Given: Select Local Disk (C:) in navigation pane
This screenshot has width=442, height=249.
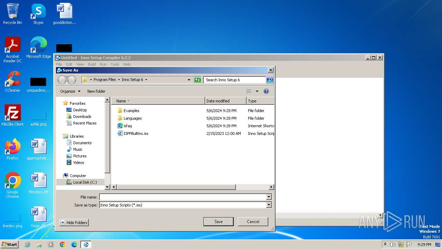Looking at the screenshot, I should pos(85,182).
